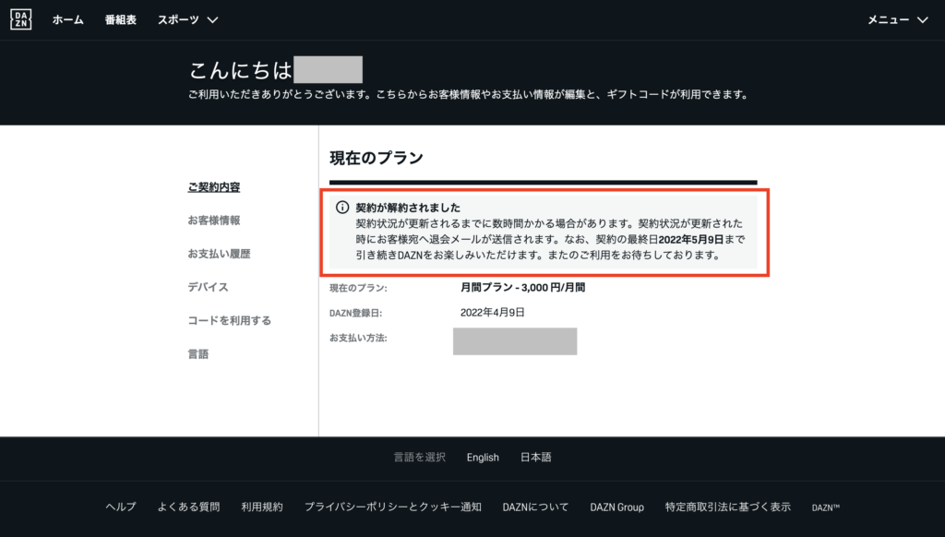
Task: Click the 契約が解約されました notice title
Action: coord(408,208)
